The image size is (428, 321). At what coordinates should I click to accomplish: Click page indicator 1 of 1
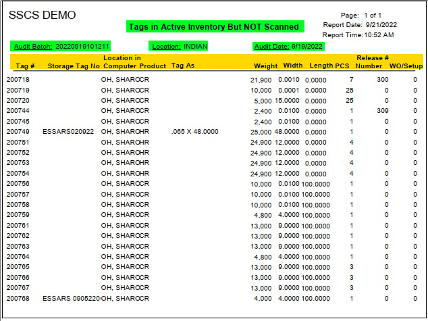coord(373,16)
